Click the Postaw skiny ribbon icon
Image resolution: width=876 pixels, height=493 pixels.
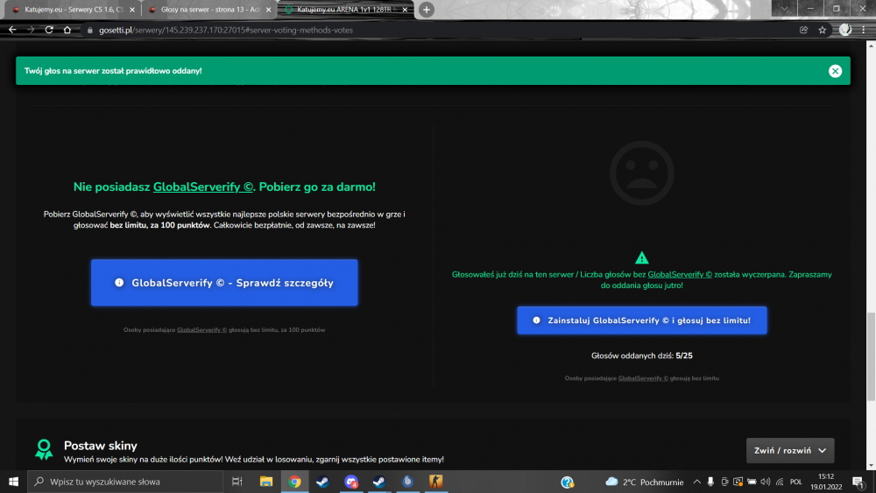coord(44,449)
